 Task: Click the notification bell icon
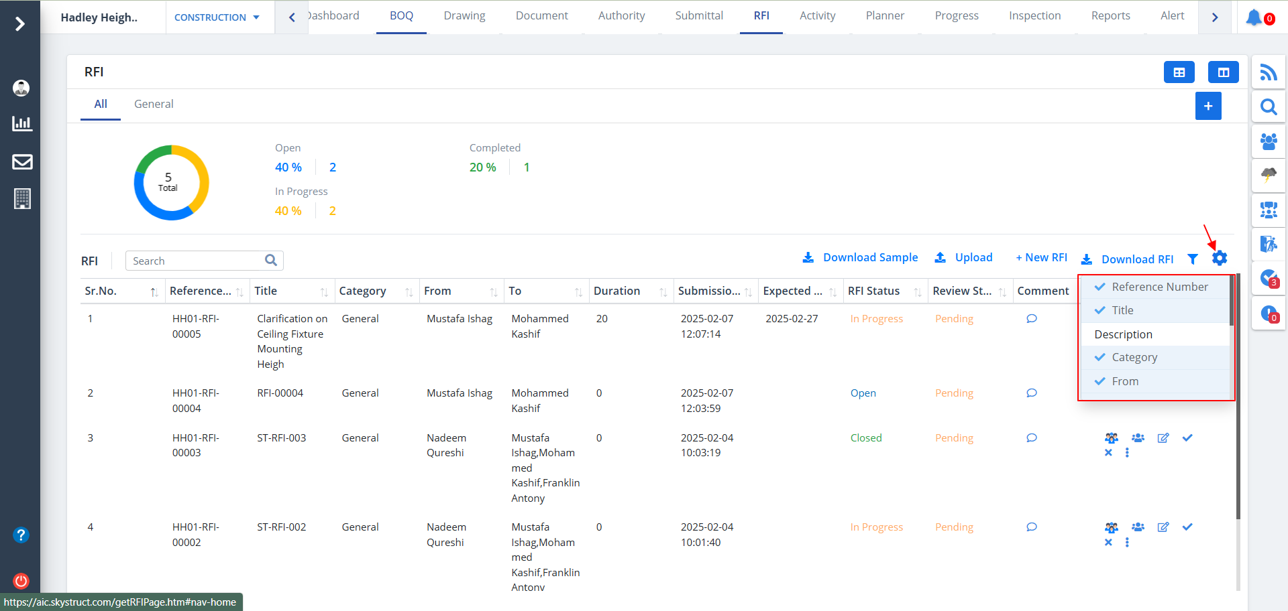coord(1253,17)
